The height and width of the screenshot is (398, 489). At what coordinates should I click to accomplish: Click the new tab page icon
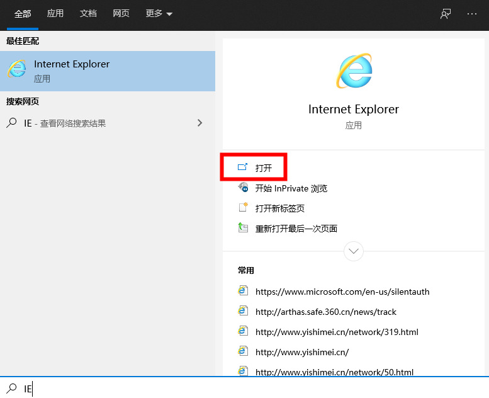[244, 207]
